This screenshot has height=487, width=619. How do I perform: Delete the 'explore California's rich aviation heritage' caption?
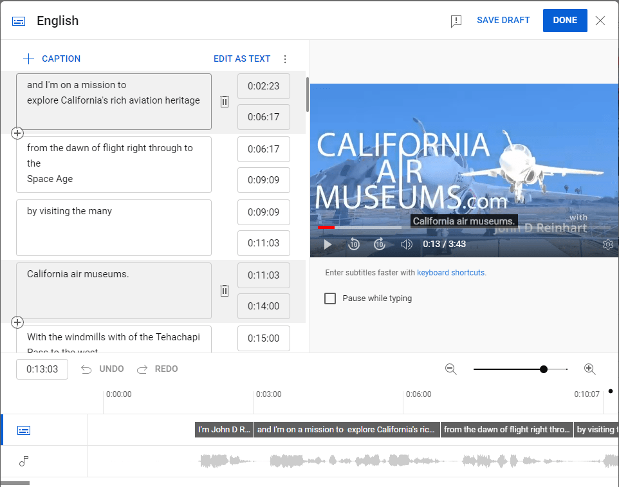point(225,102)
